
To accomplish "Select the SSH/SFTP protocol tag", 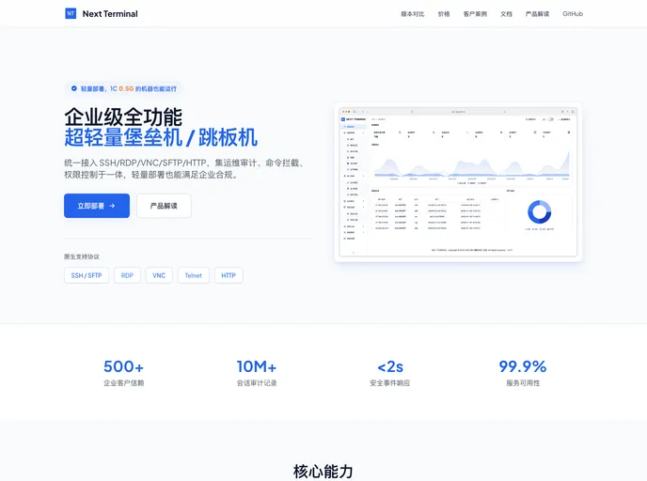I will pos(87,275).
